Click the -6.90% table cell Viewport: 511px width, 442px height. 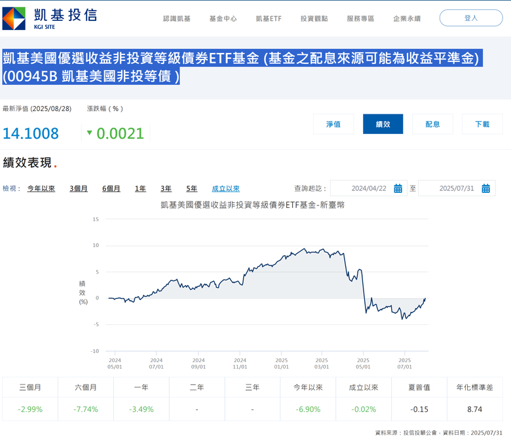(308, 409)
